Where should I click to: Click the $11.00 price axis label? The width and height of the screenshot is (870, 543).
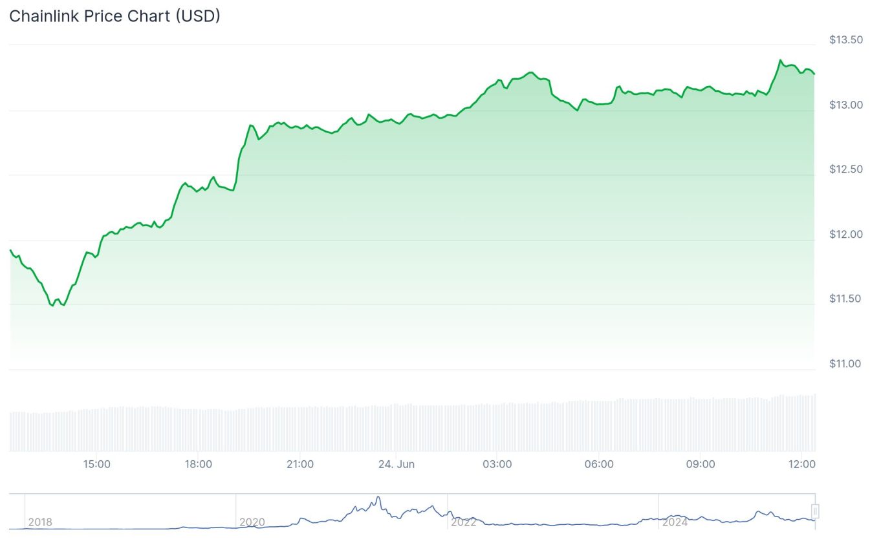tap(846, 364)
